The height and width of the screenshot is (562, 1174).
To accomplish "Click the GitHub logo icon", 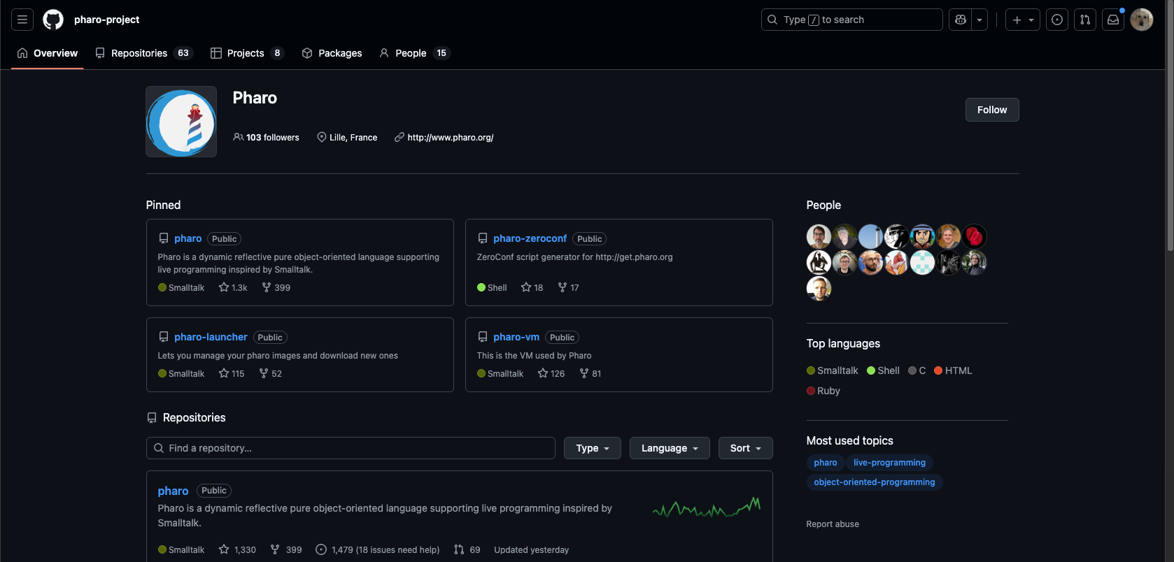I will [x=53, y=20].
